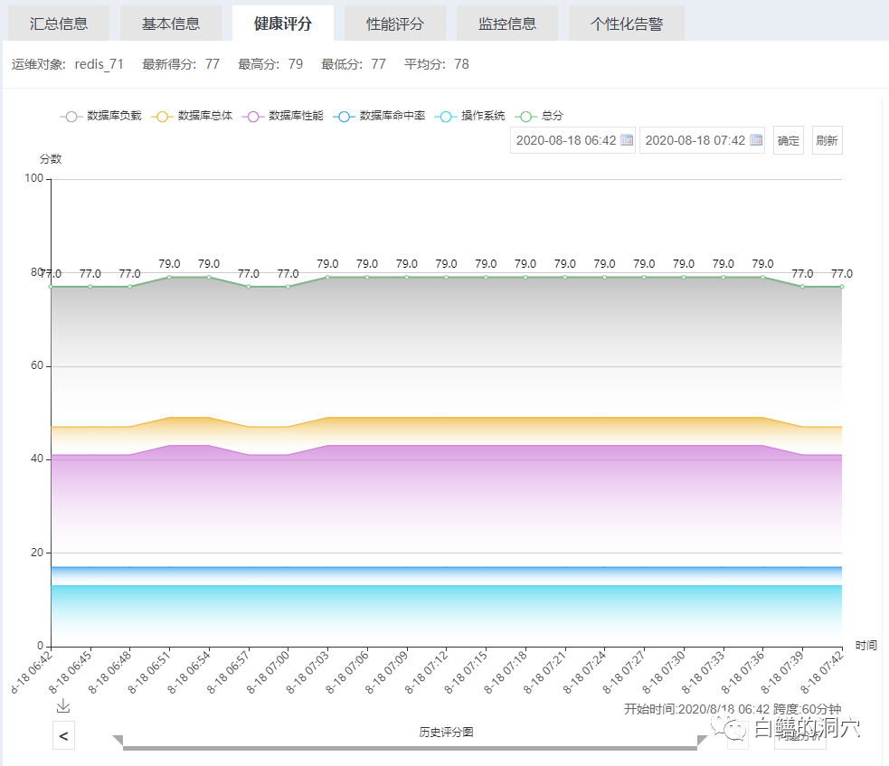Toggle 数据库负载 legend series
This screenshot has height=766, width=889.
[x=101, y=116]
